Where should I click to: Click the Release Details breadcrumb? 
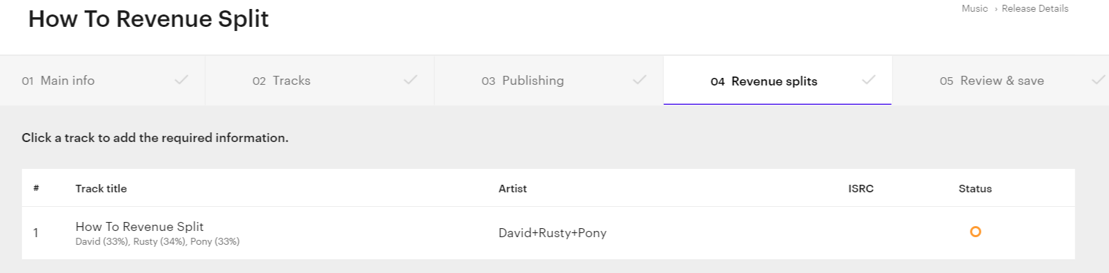click(x=1034, y=8)
